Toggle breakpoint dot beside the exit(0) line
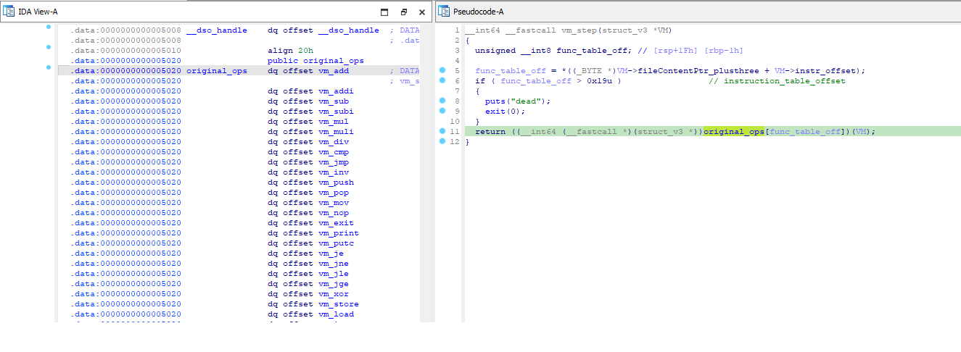Viewport: 961px width, 352px height. point(442,111)
